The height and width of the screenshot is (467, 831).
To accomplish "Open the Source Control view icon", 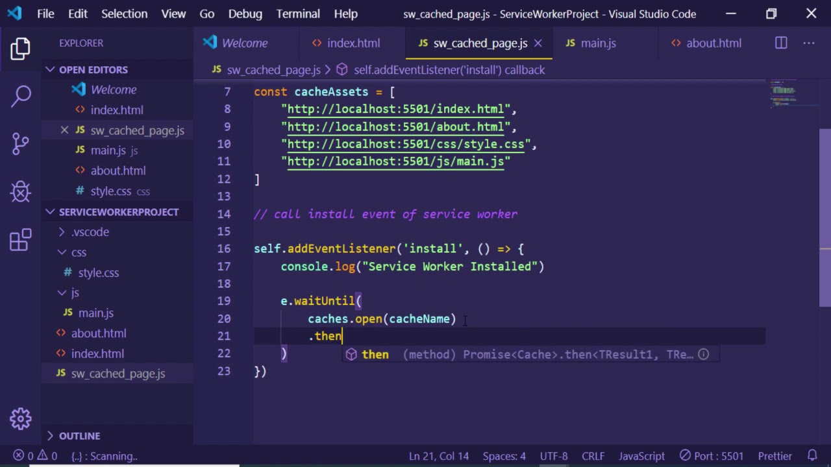I will [x=21, y=143].
